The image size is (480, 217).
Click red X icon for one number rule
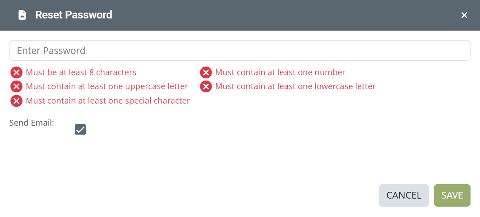coord(206,72)
